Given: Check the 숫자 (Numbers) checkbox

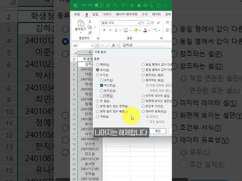Looking at the screenshot, I should tap(102, 80).
